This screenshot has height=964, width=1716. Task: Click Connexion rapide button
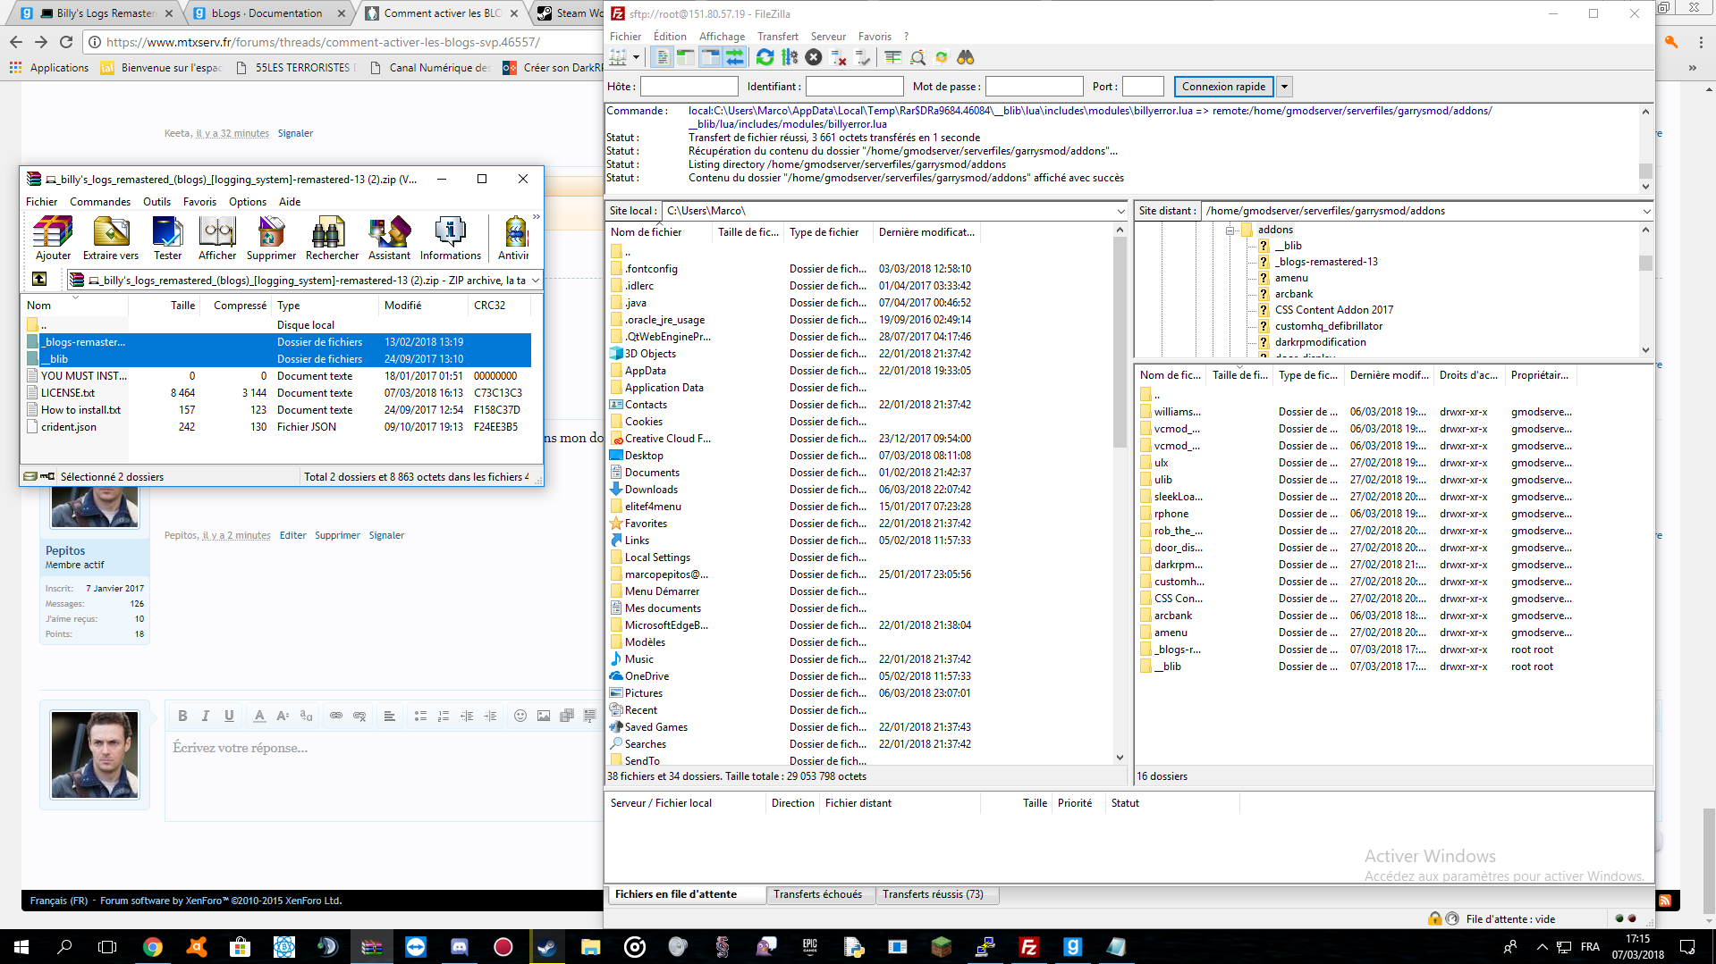click(1223, 87)
